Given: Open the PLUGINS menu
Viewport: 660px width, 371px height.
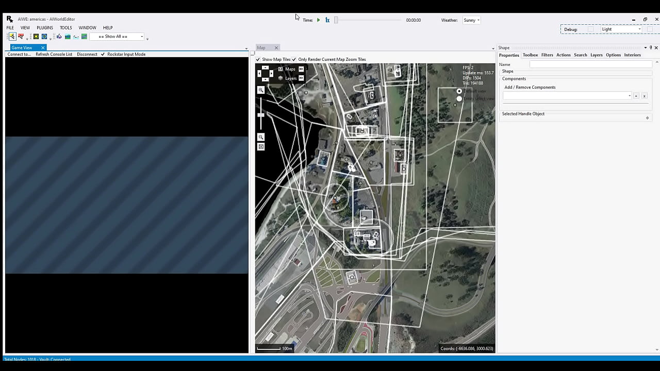Looking at the screenshot, I should (x=45, y=28).
